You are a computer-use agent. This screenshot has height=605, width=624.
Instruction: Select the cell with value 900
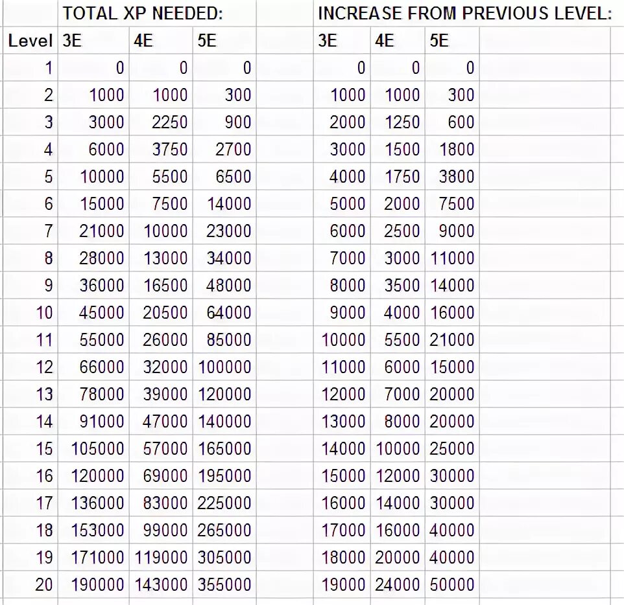click(224, 122)
